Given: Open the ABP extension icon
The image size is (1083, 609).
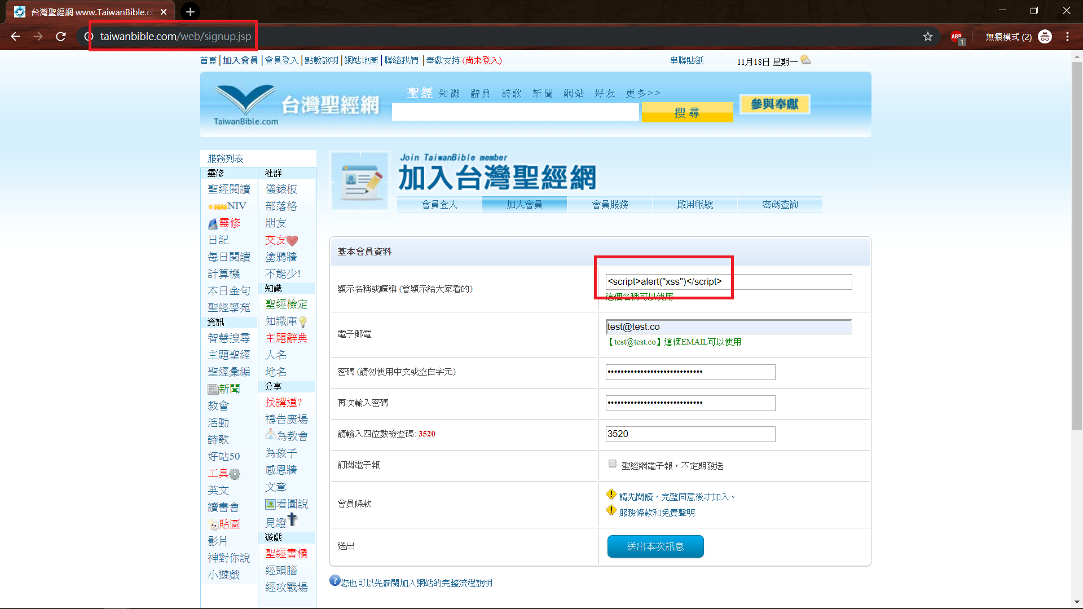Looking at the screenshot, I should (957, 37).
